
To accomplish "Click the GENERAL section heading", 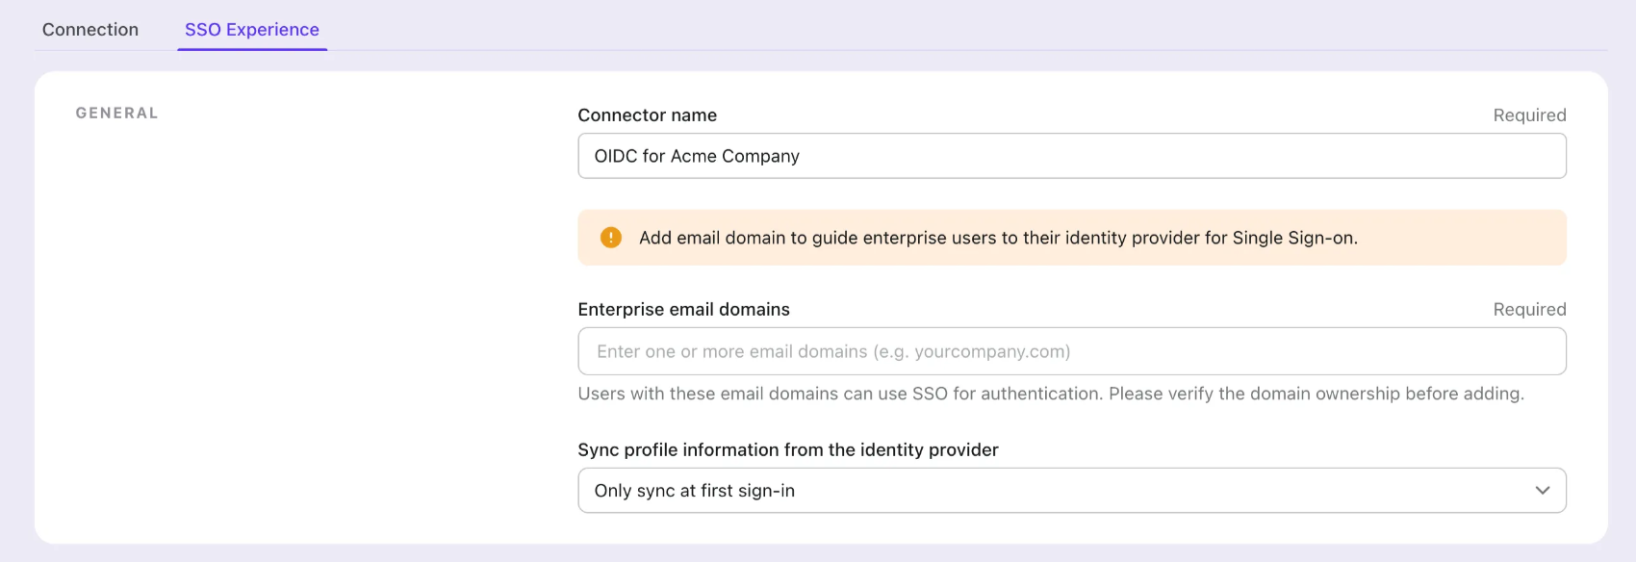I will point(116,114).
